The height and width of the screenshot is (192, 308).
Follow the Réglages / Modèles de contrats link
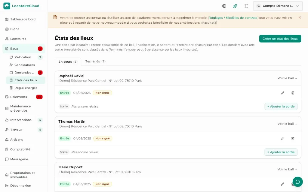(x=233, y=18)
